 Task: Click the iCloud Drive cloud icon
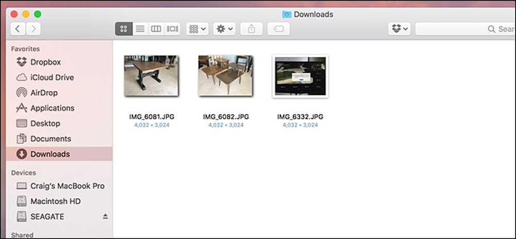[x=22, y=77]
